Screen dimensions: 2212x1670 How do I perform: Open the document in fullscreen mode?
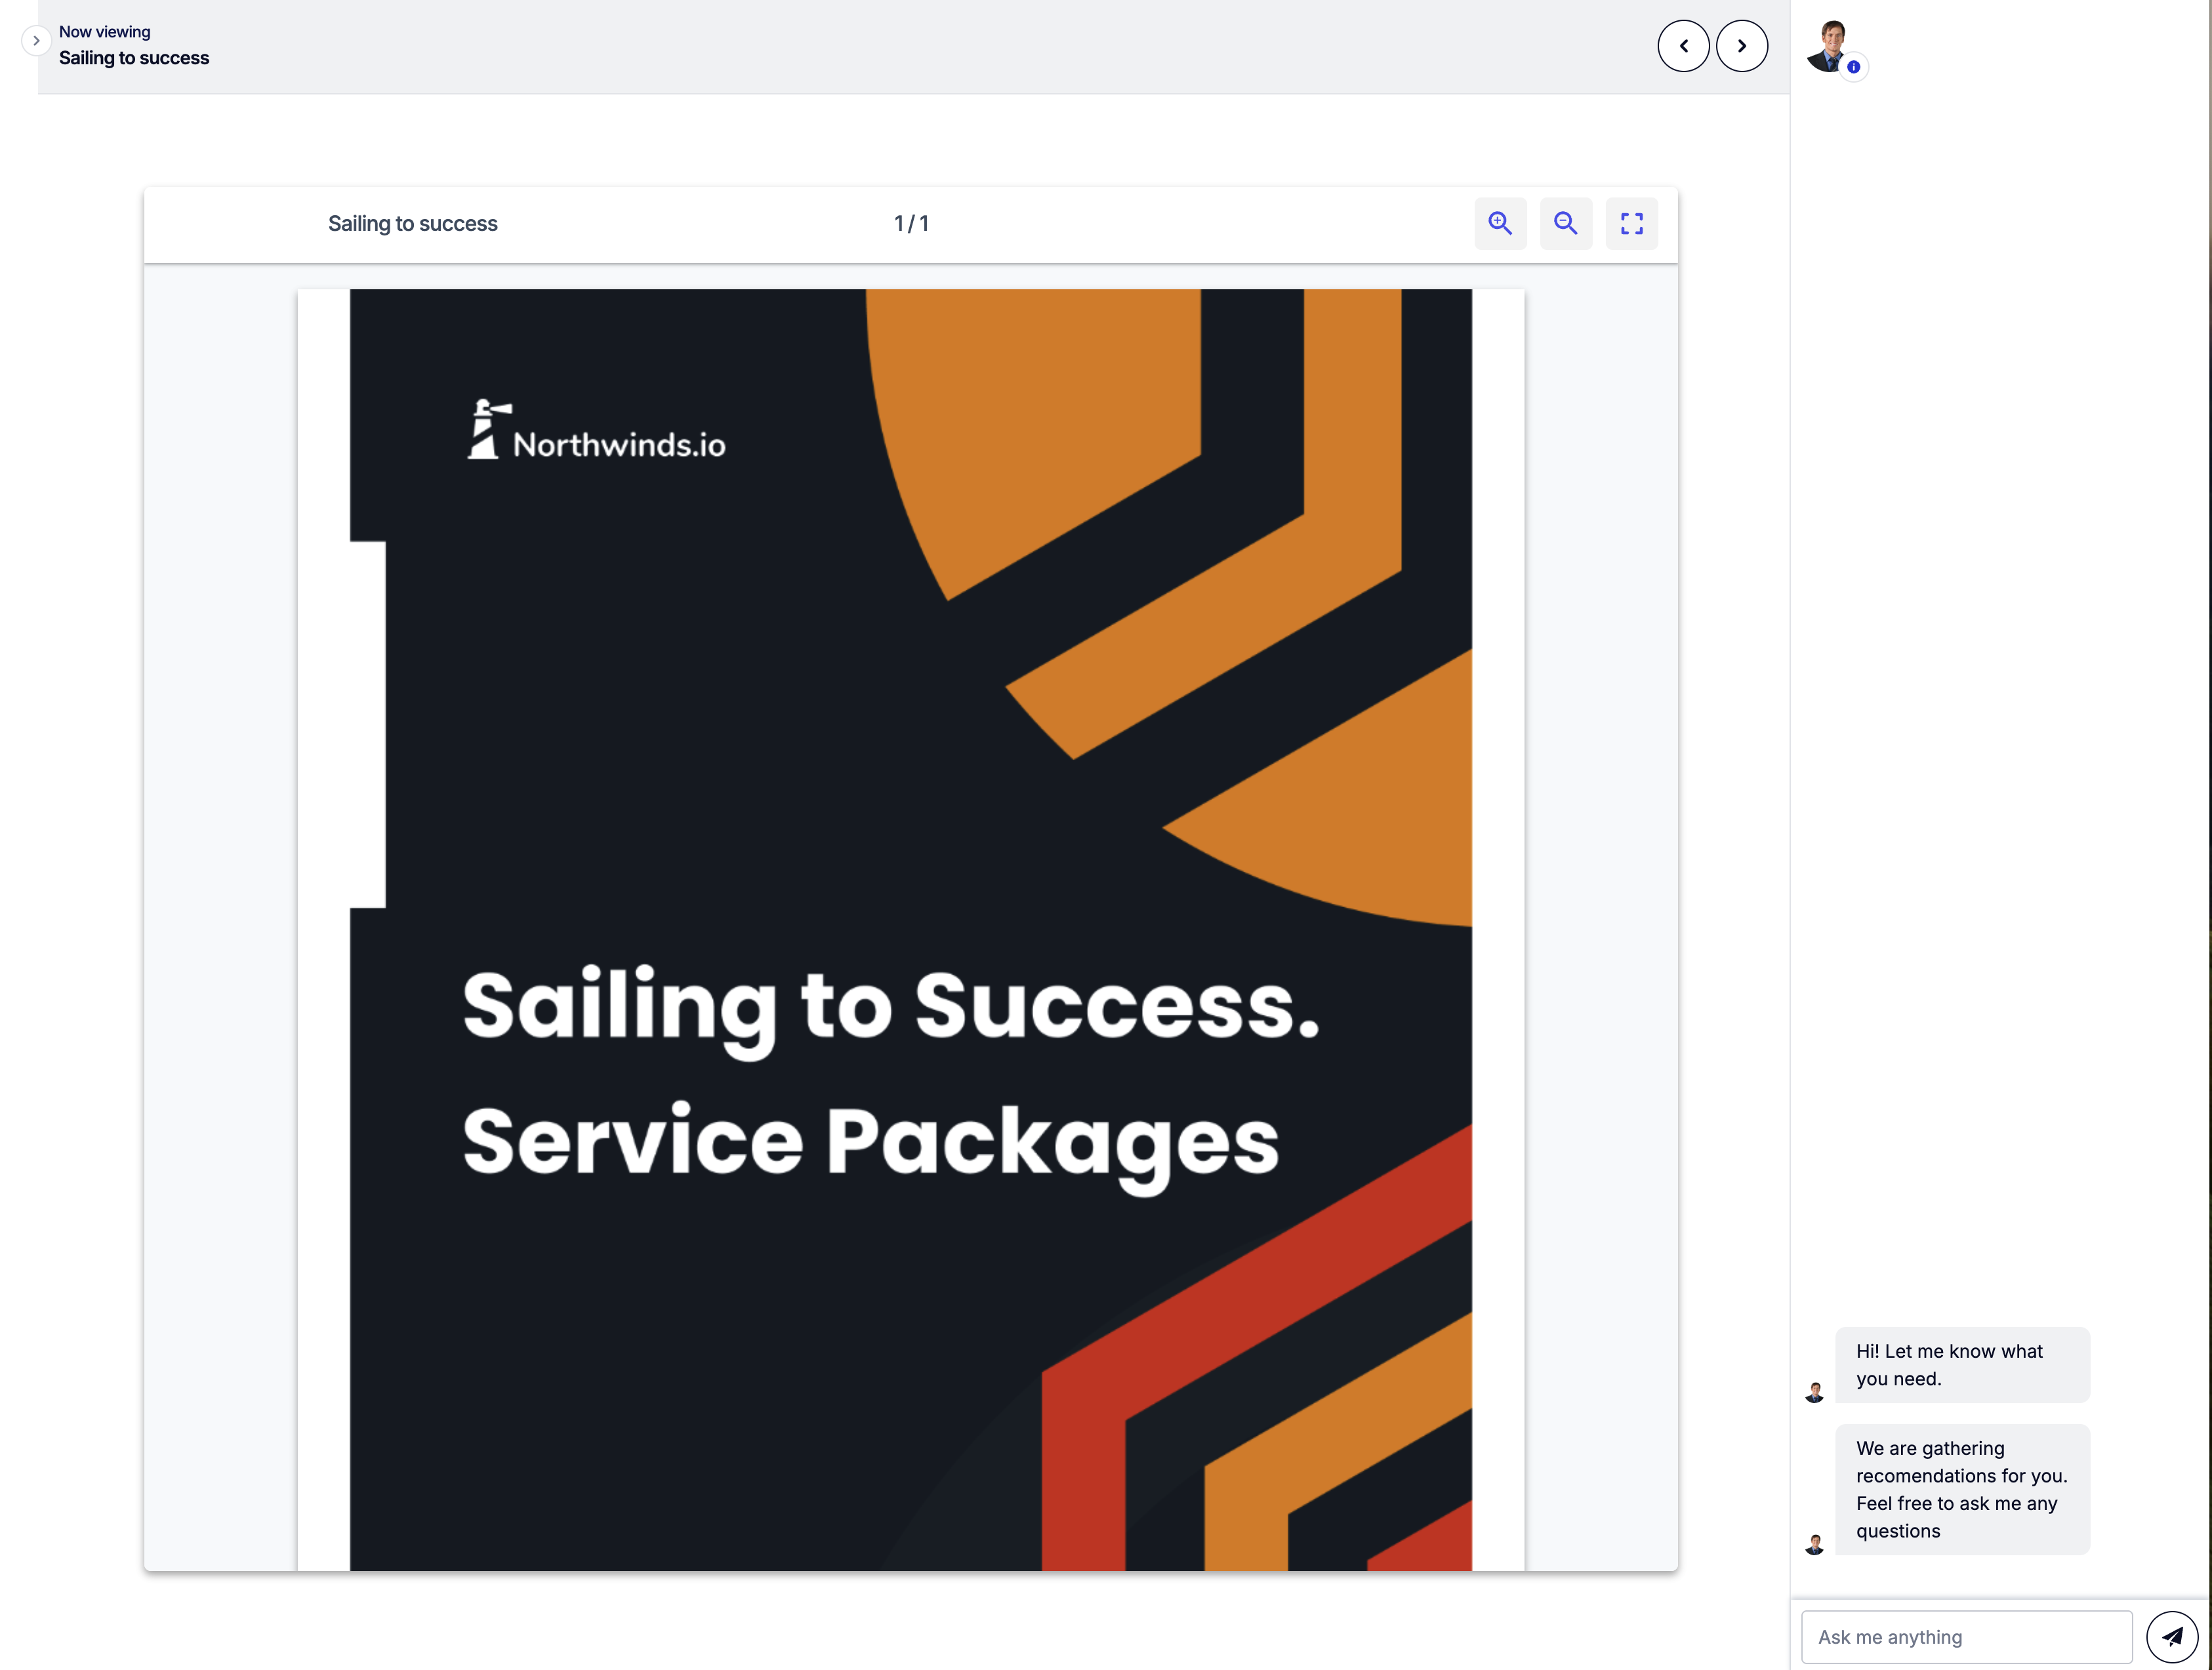click(x=1631, y=223)
